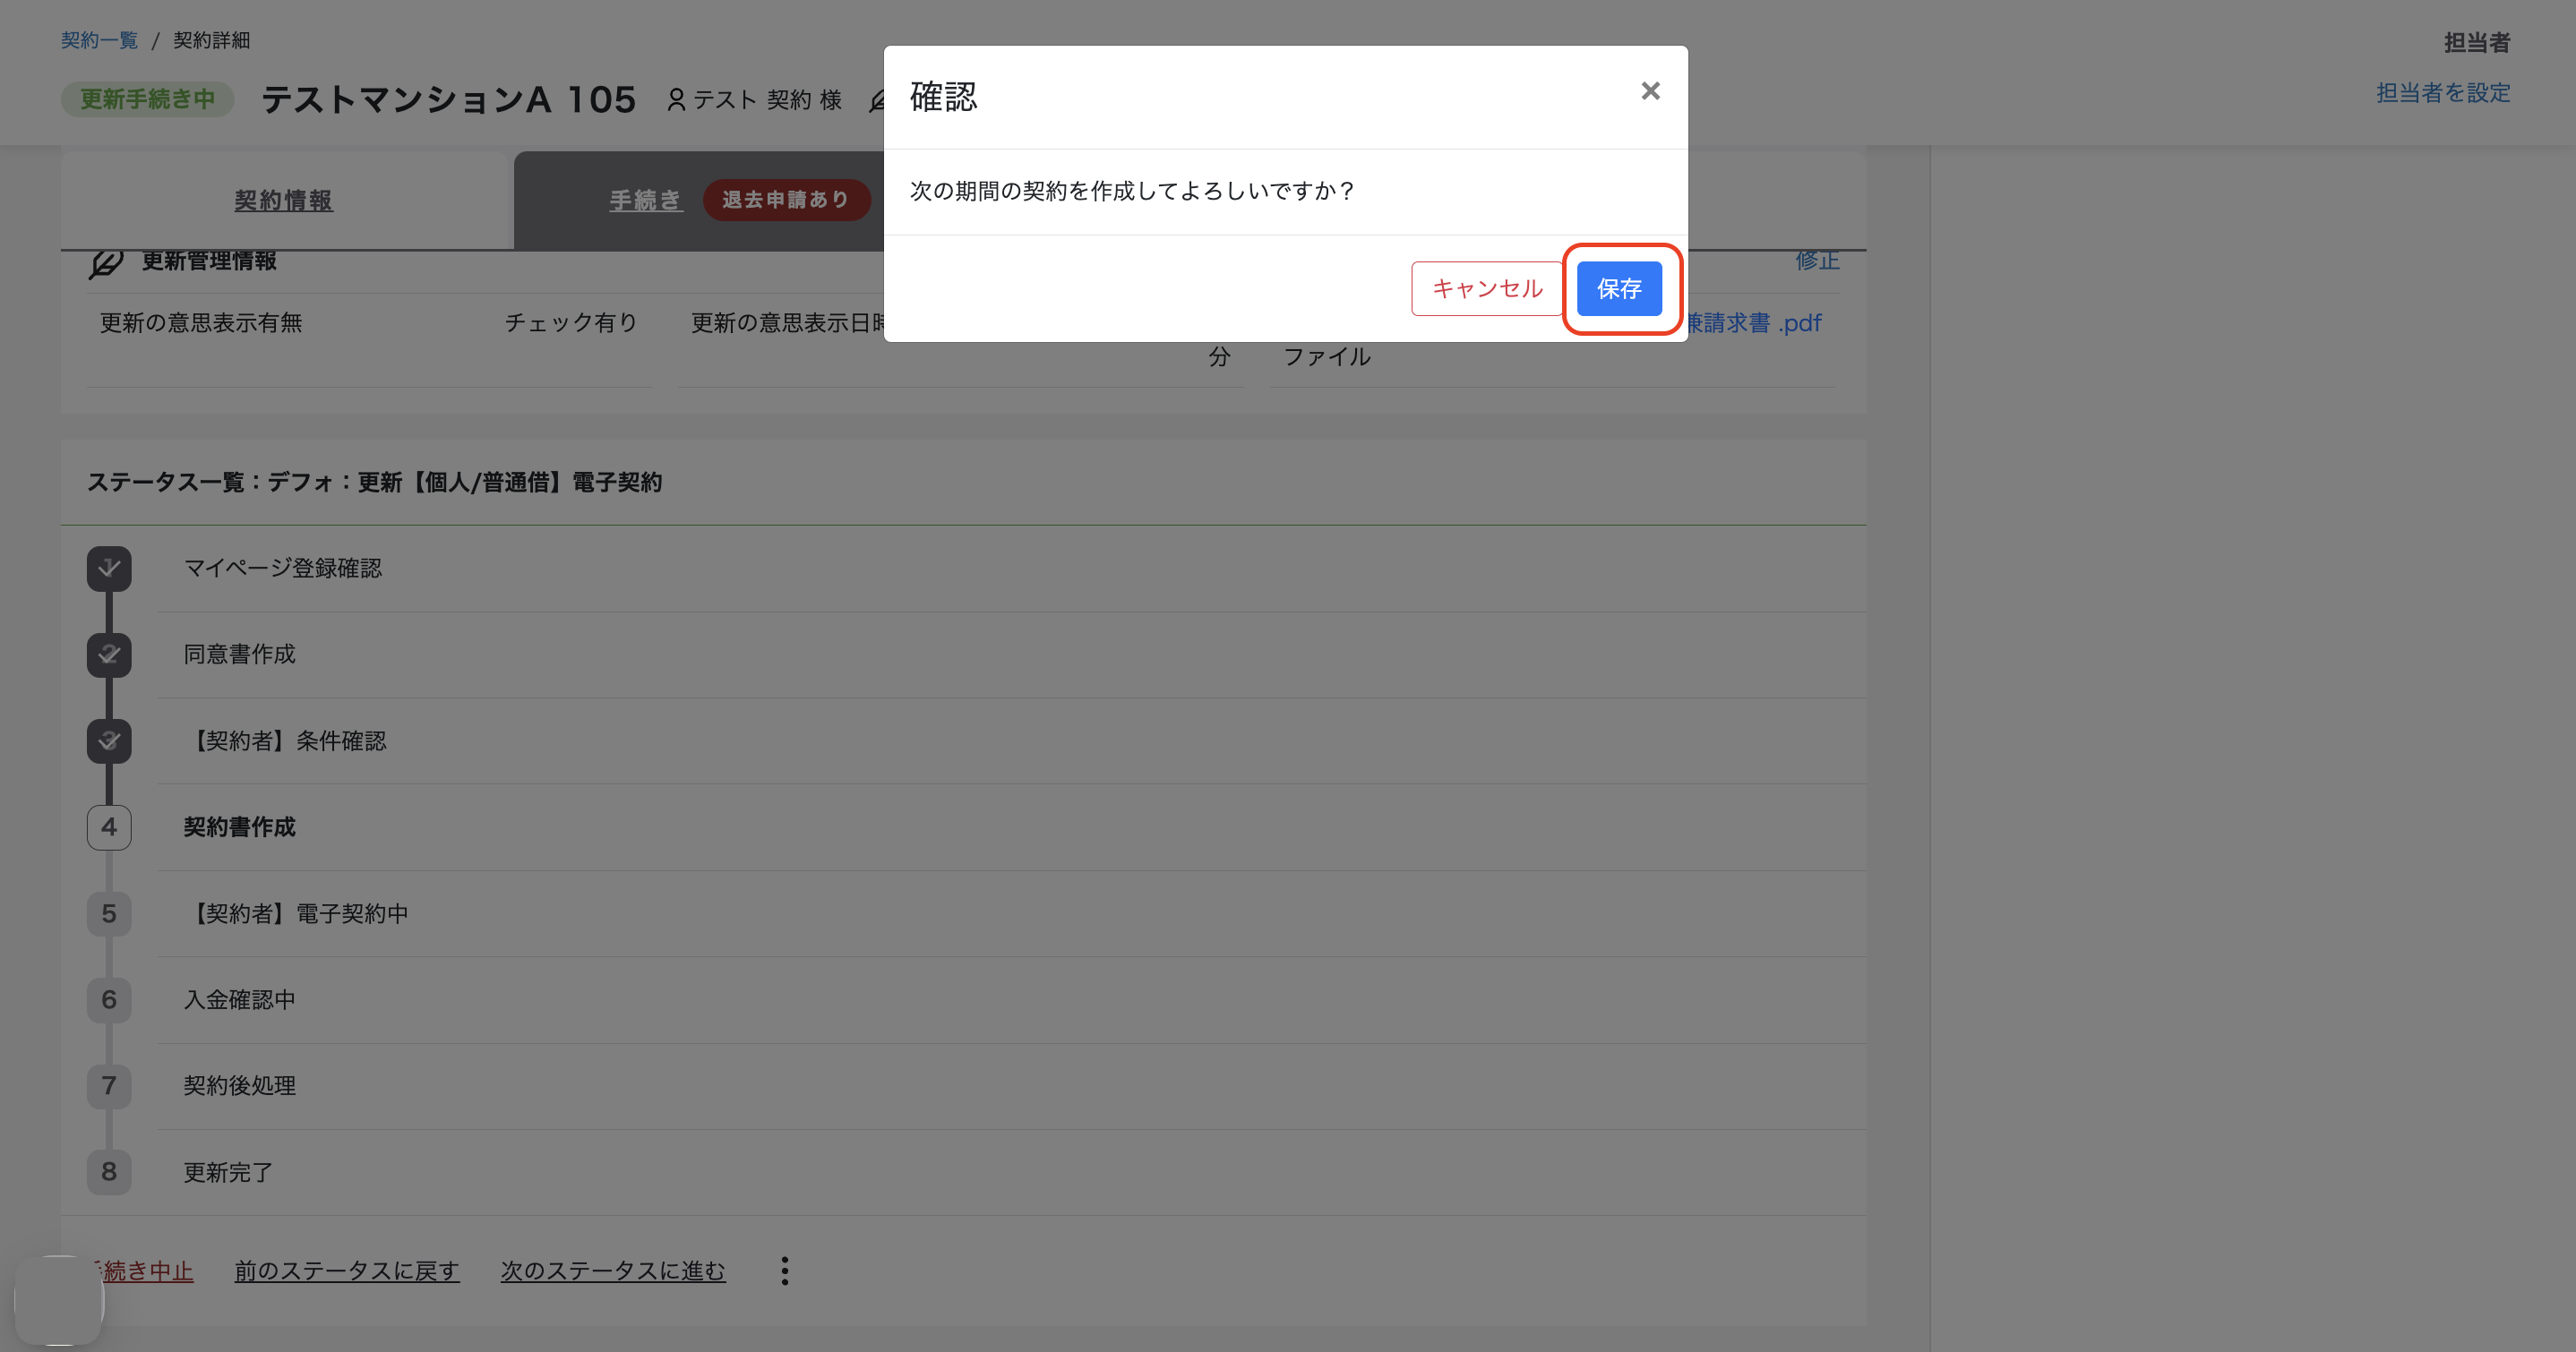Click the checkmark icon for マイページ登録確認
This screenshot has width=2576, height=1352.
[x=109, y=568]
